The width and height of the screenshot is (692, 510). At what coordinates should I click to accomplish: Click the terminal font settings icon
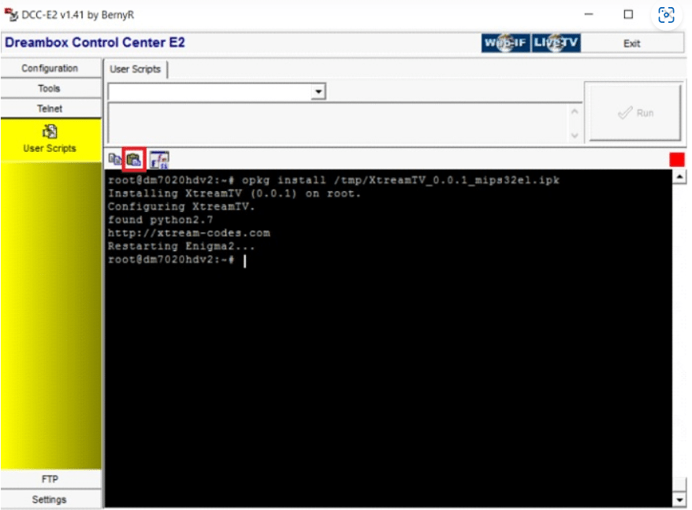coord(159,160)
